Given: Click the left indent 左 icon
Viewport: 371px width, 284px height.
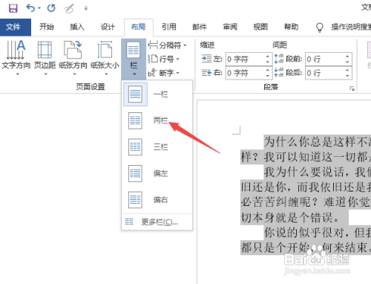Looking at the screenshot, I should point(206,59).
